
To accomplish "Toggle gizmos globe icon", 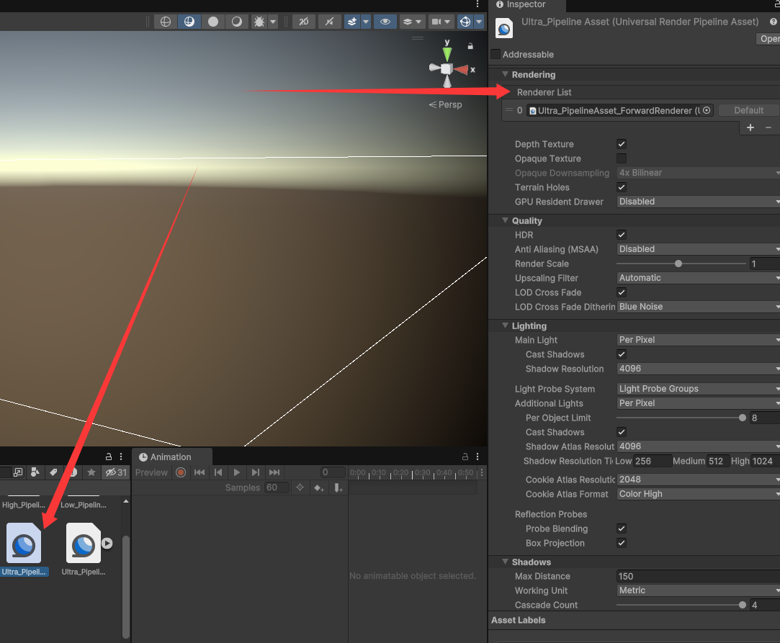I will (x=465, y=22).
